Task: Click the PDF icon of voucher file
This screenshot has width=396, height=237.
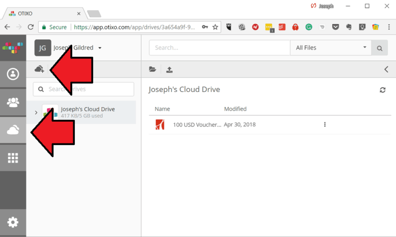Action: pos(160,124)
